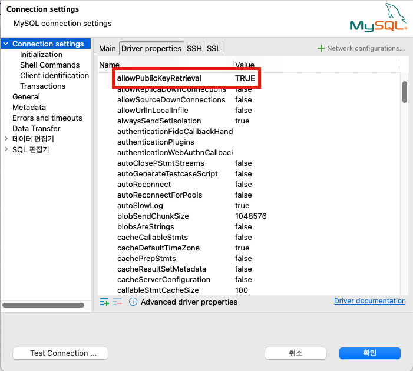Collapse the Connection settings tree node
Viewport: 413px width, 371px height.
pos(6,44)
